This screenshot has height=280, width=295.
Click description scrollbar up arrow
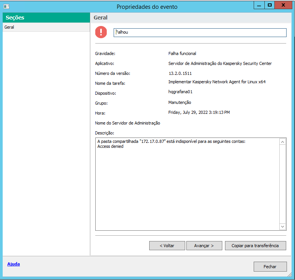coord(282,142)
